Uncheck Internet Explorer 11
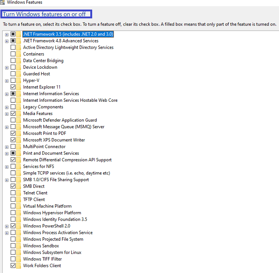 click(x=13, y=87)
